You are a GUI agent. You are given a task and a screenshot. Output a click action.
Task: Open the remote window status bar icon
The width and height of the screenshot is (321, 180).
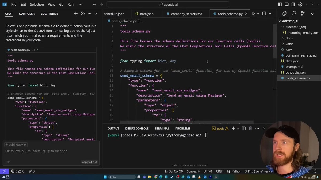pyautogui.click(x=4, y=171)
